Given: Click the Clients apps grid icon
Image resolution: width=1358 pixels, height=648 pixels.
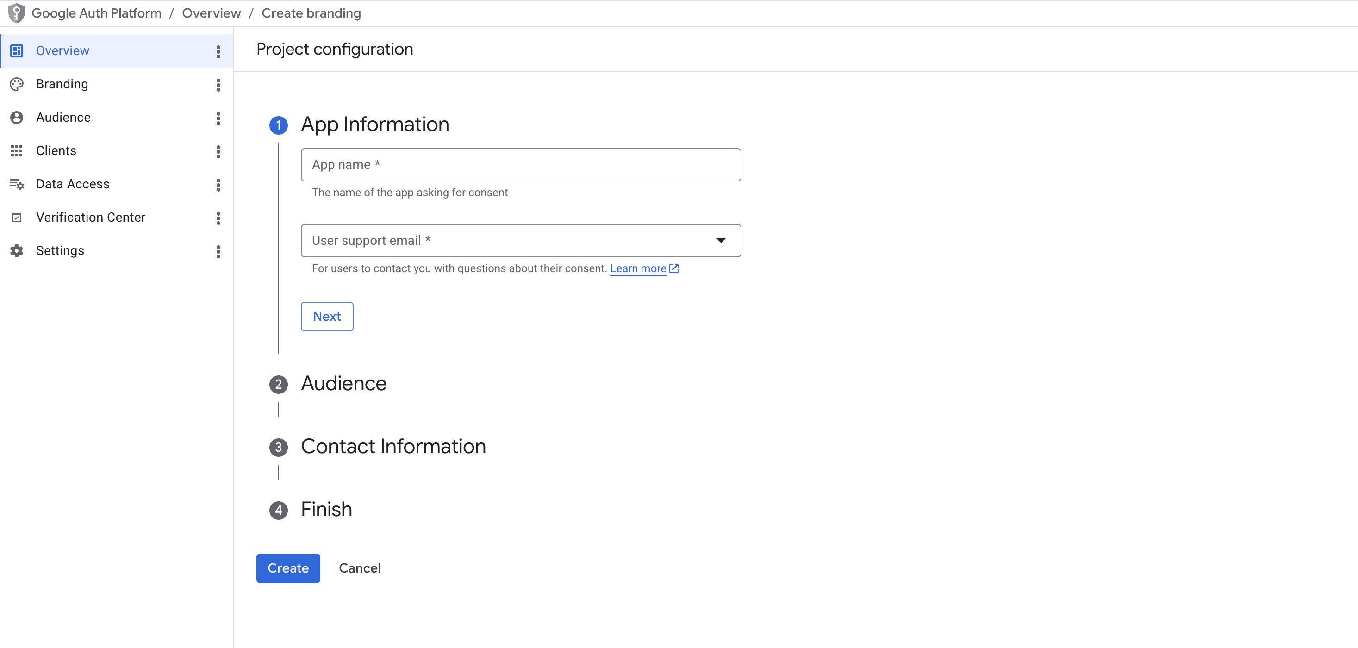Looking at the screenshot, I should coord(17,151).
